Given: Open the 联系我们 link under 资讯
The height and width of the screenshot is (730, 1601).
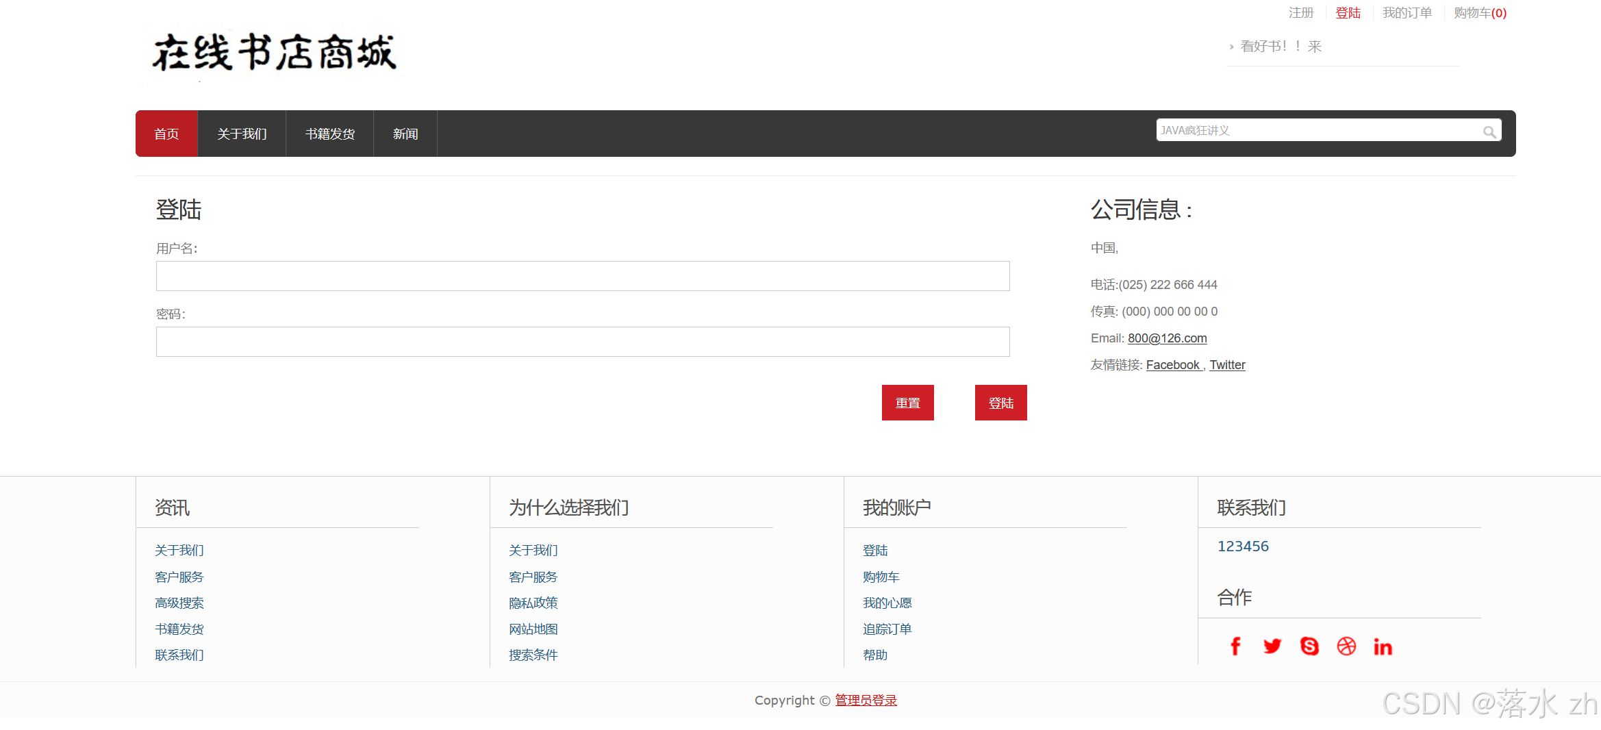Looking at the screenshot, I should point(179,655).
